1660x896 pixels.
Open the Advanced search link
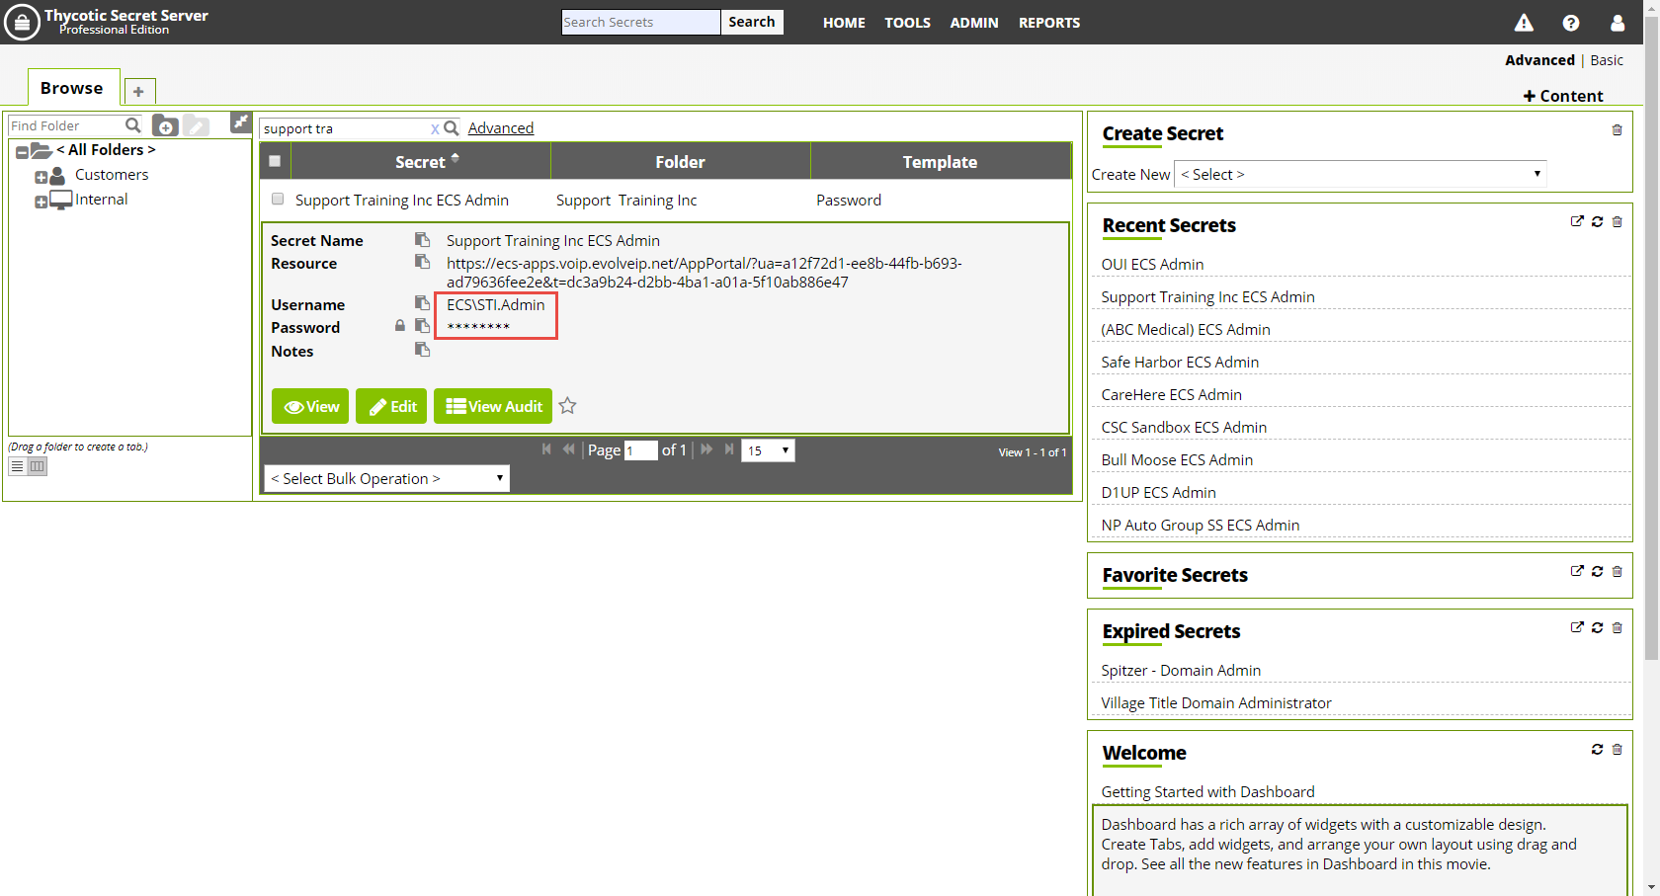pyautogui.click(x=500, y=128)
